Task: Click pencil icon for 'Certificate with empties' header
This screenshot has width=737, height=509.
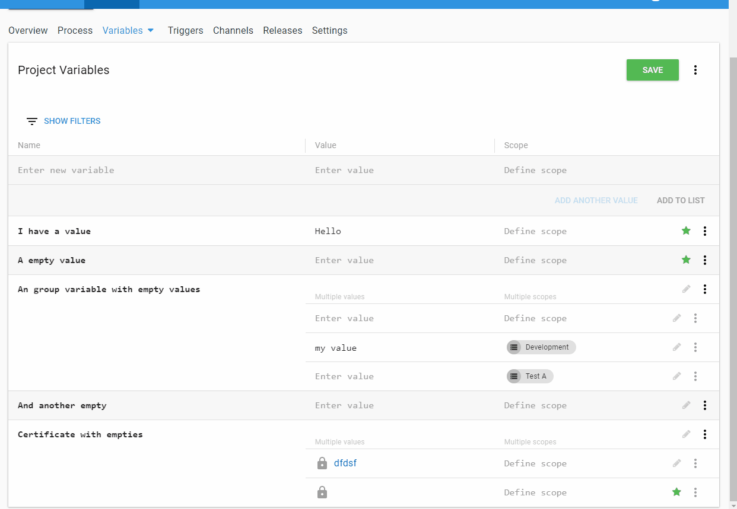Action: pos(686,434)
